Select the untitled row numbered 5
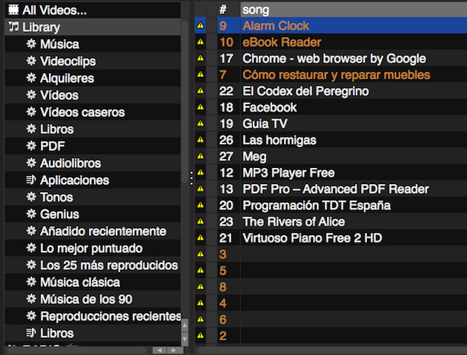 (331, 271)
